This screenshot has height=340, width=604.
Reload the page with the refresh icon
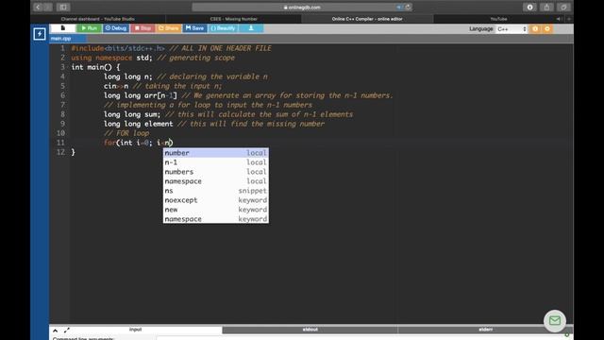point(408,7)
